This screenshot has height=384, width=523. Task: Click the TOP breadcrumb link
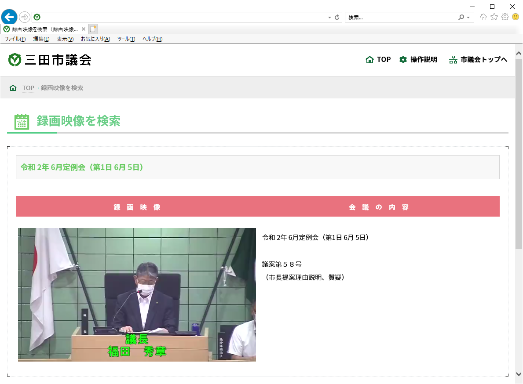click(x=28, y=88)
